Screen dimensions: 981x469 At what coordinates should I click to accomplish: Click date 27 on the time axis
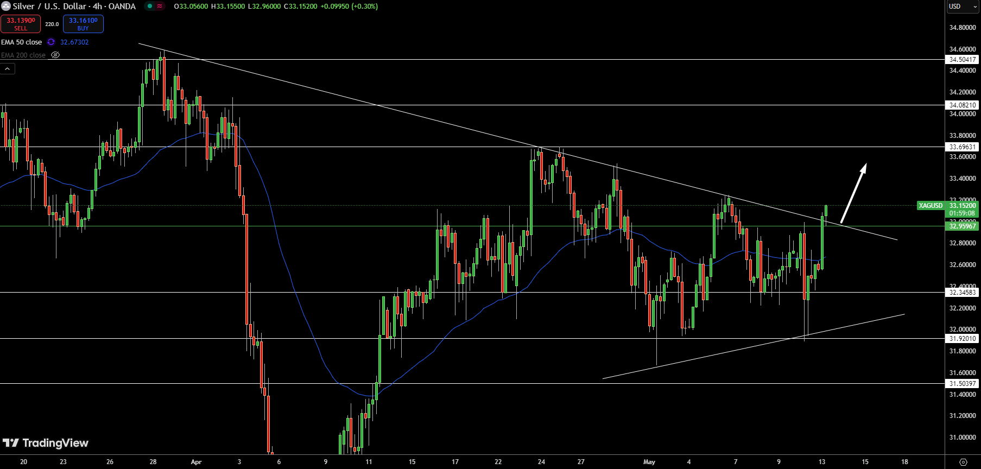tap(581, 462)
